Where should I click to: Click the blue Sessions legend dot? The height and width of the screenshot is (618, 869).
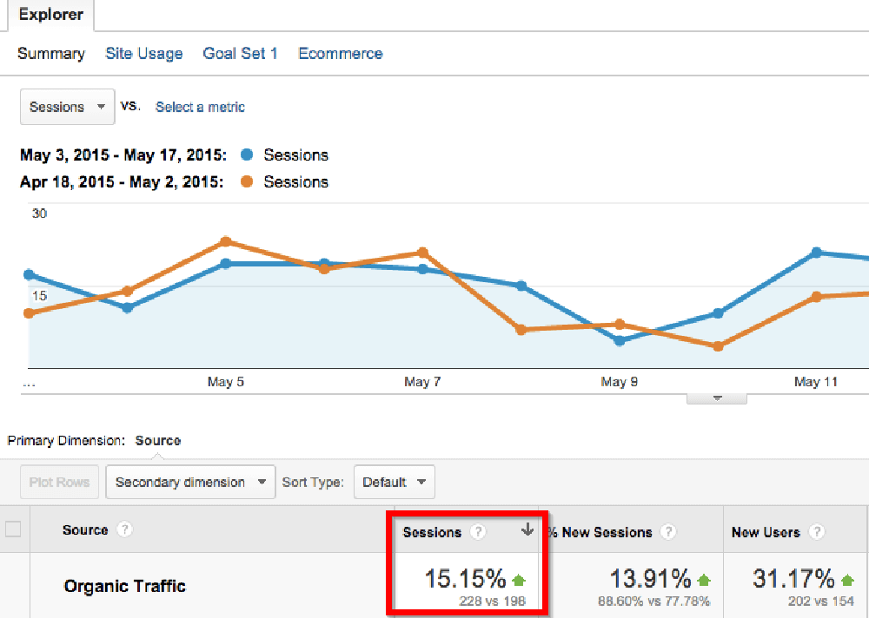[x=247, y=155]
